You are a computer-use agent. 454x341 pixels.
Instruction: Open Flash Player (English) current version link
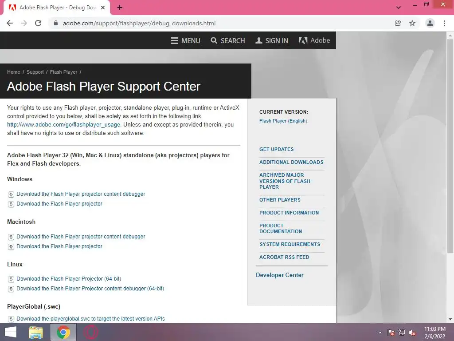tap(283, 121)
